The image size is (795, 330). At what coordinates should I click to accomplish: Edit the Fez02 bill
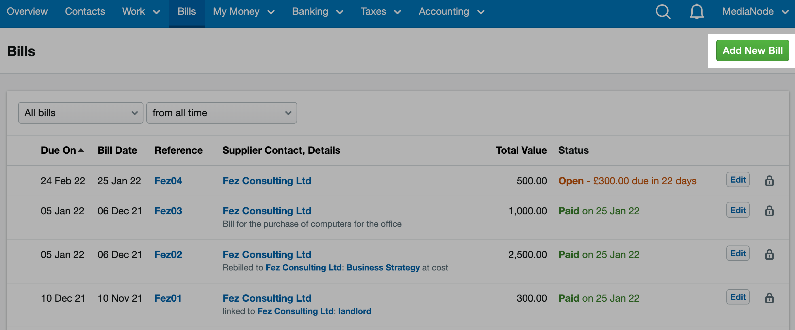pyautogui.click(x=738, y=253)
